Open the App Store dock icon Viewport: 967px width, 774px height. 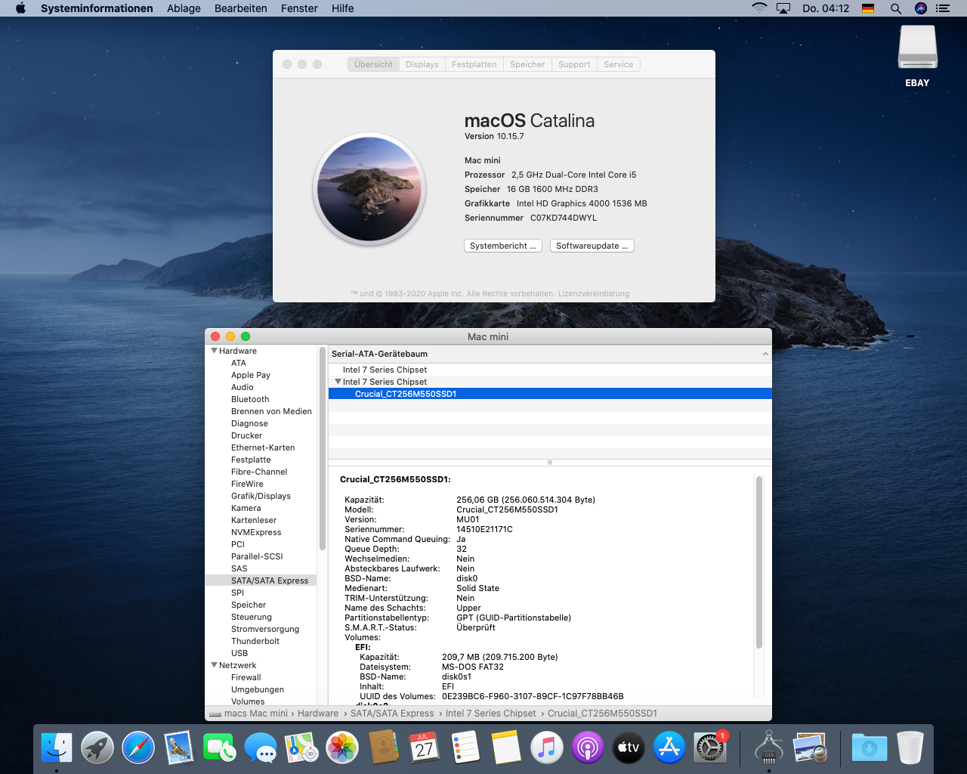(669, 748)
